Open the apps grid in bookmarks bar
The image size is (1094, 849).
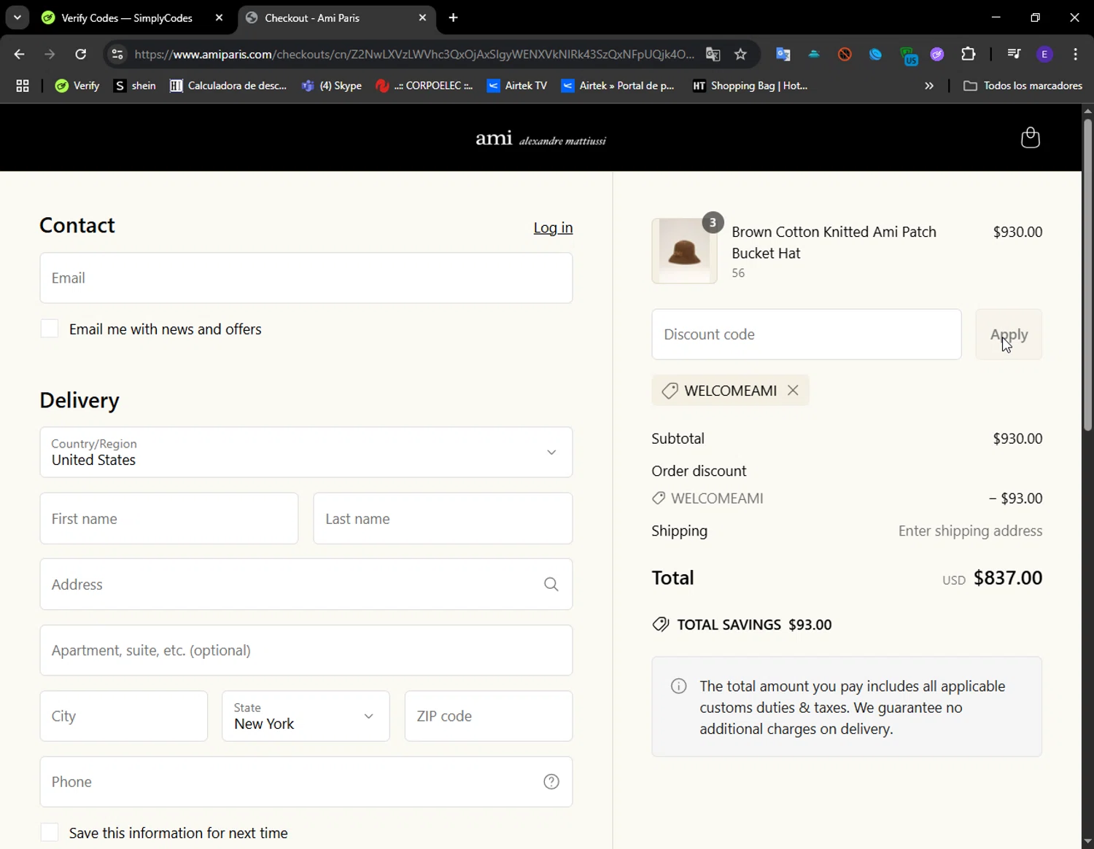tap(23, 86)
